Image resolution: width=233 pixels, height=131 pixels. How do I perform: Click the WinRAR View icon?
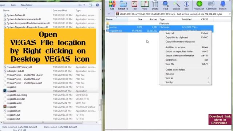[145, 5]
